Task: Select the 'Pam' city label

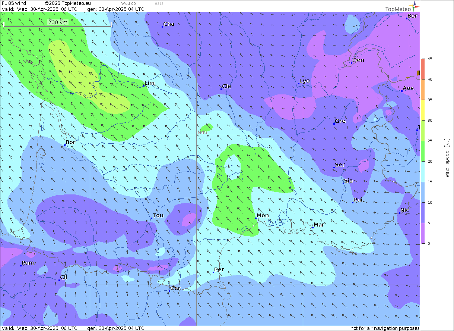Action: coord(28,263)
